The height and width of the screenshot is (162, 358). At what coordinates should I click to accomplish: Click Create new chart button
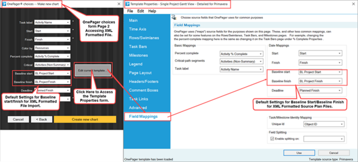click(x=85, y=119)
